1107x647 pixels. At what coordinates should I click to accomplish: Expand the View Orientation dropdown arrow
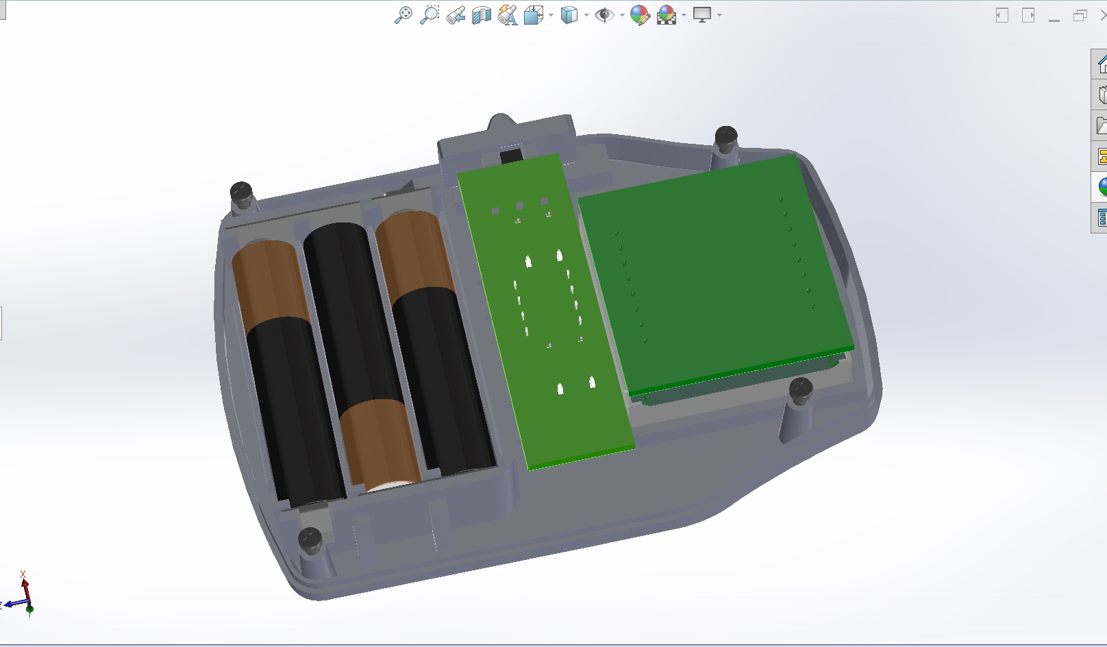[551, 15]
